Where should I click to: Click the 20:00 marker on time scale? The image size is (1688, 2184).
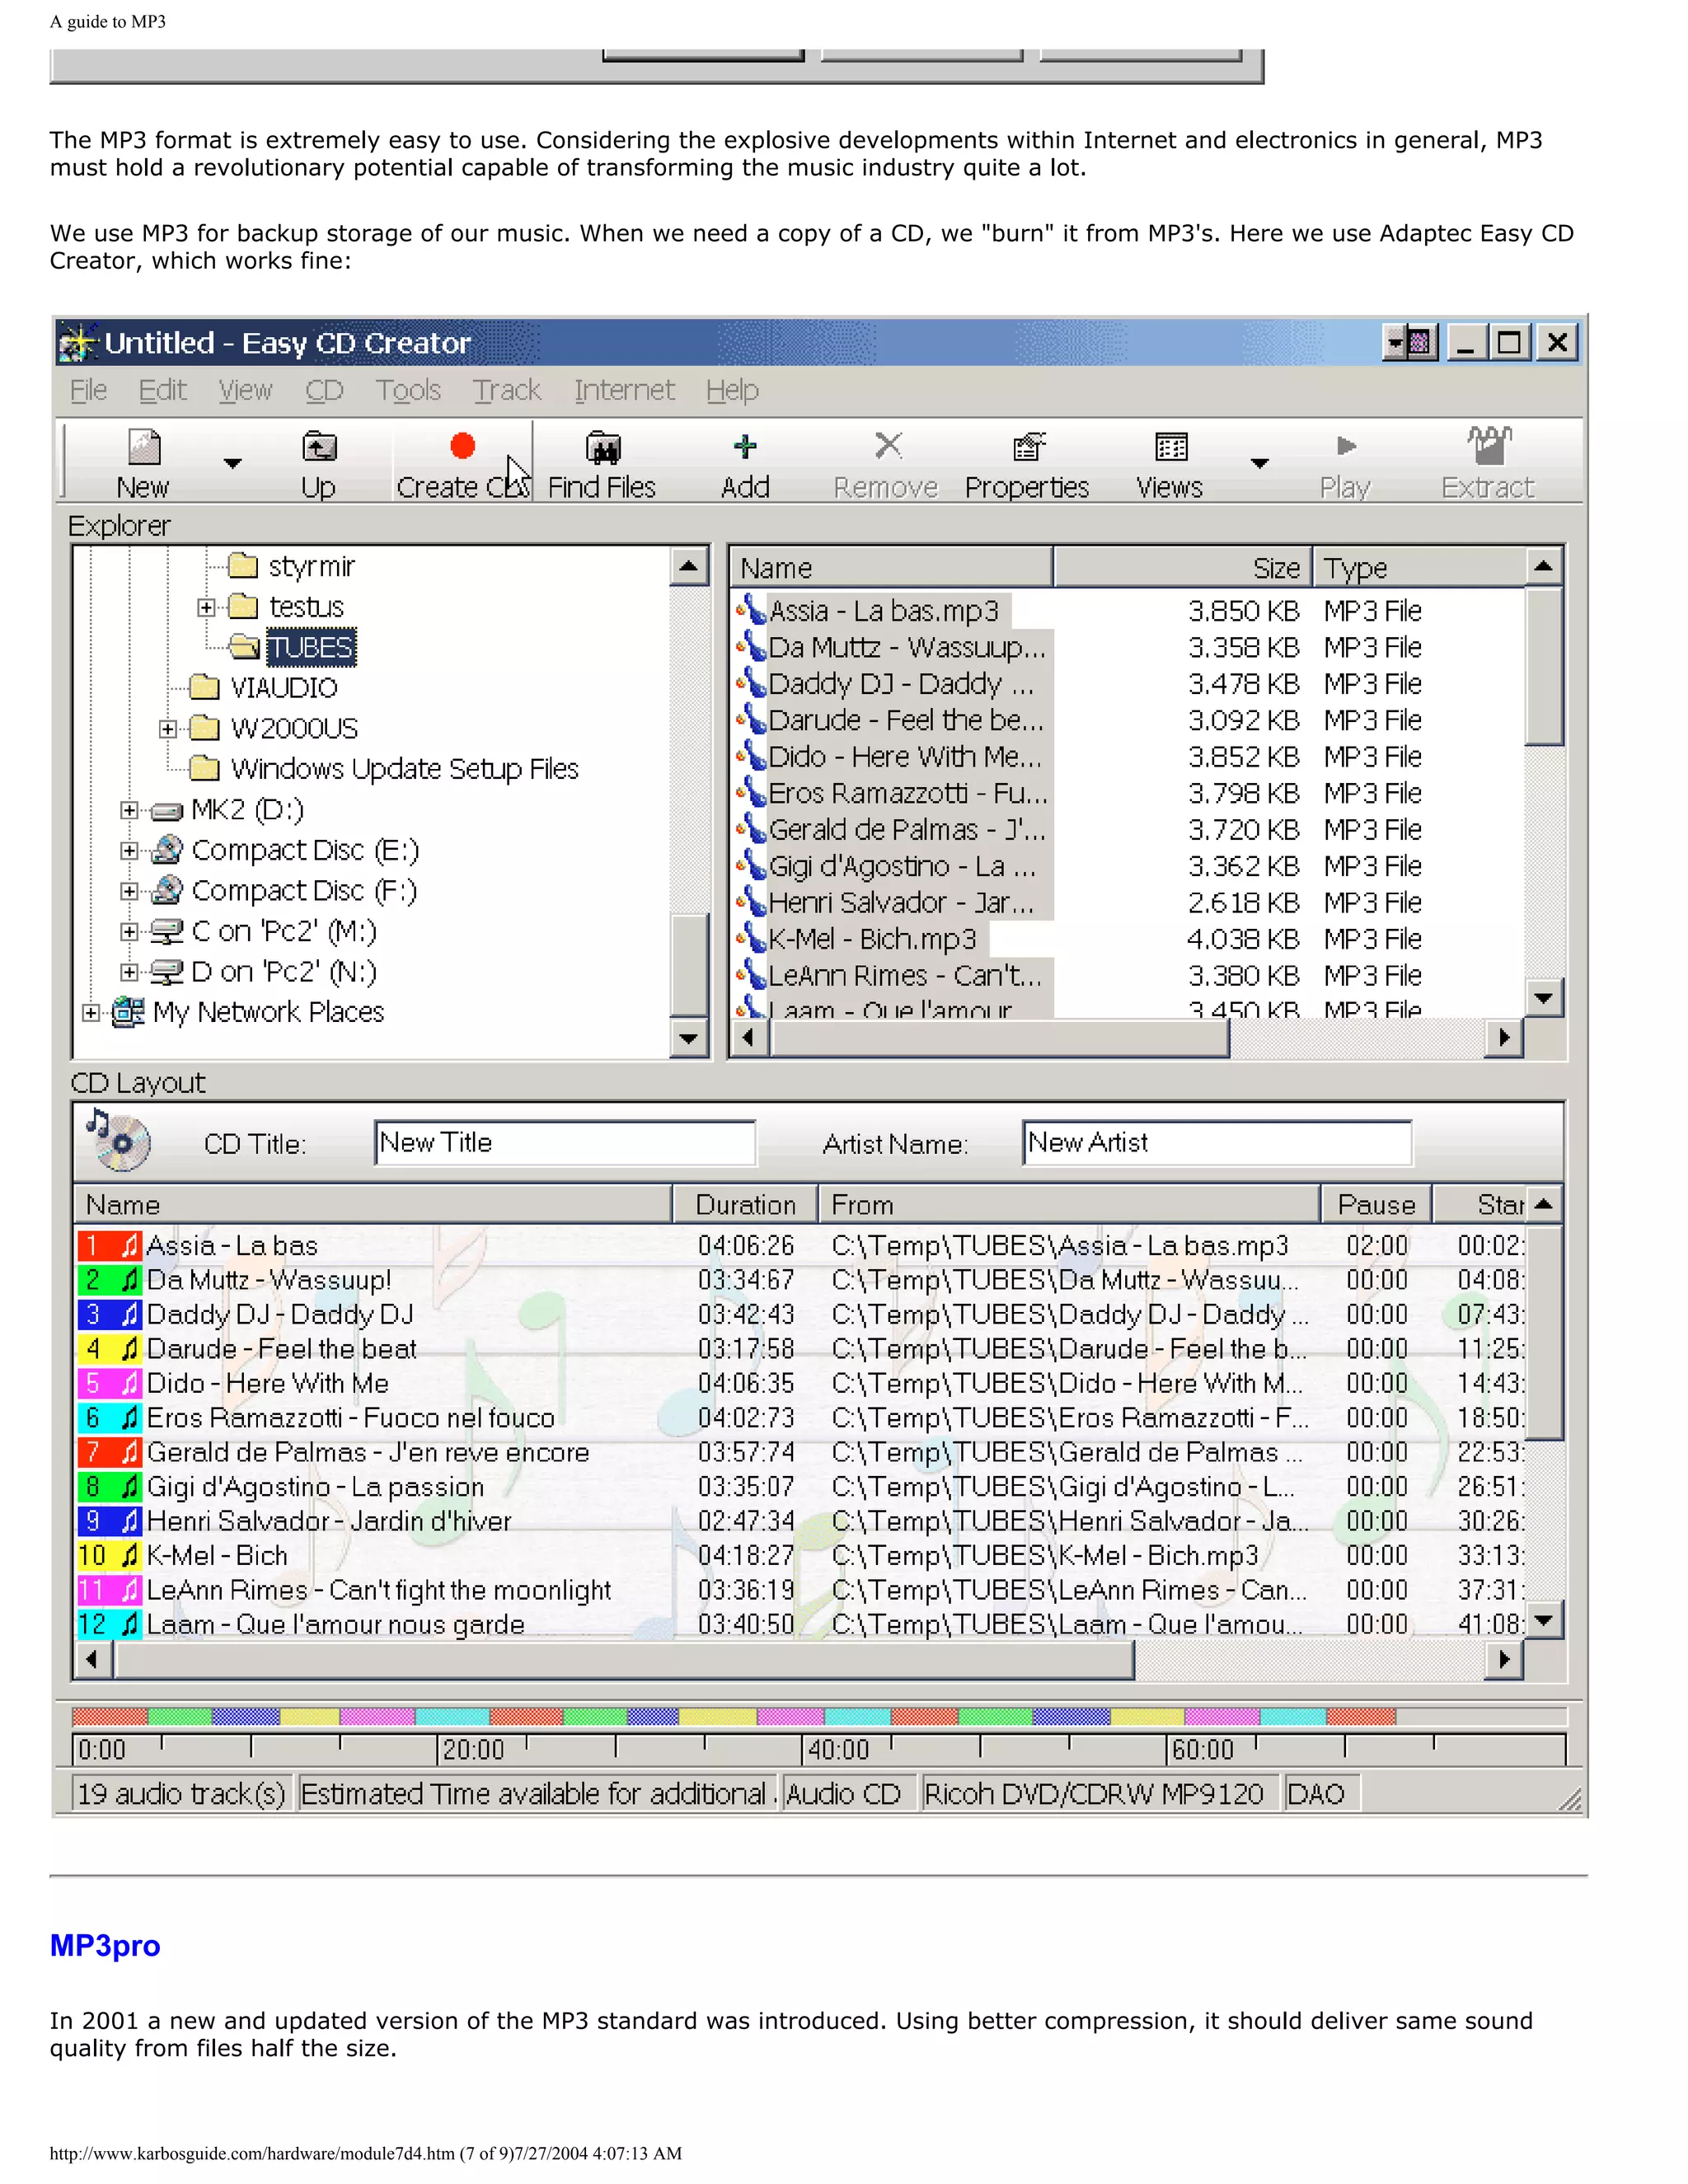473,1751
